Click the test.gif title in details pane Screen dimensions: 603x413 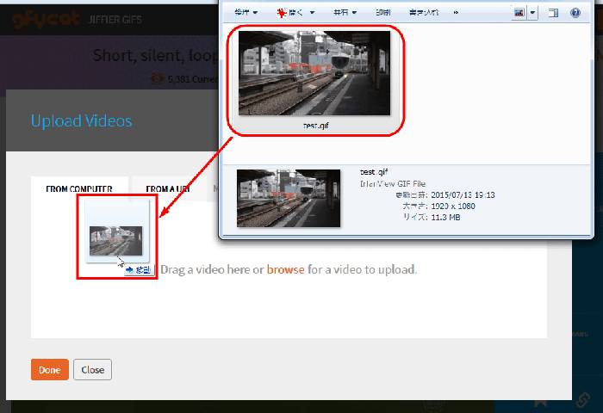coord(374,172)
